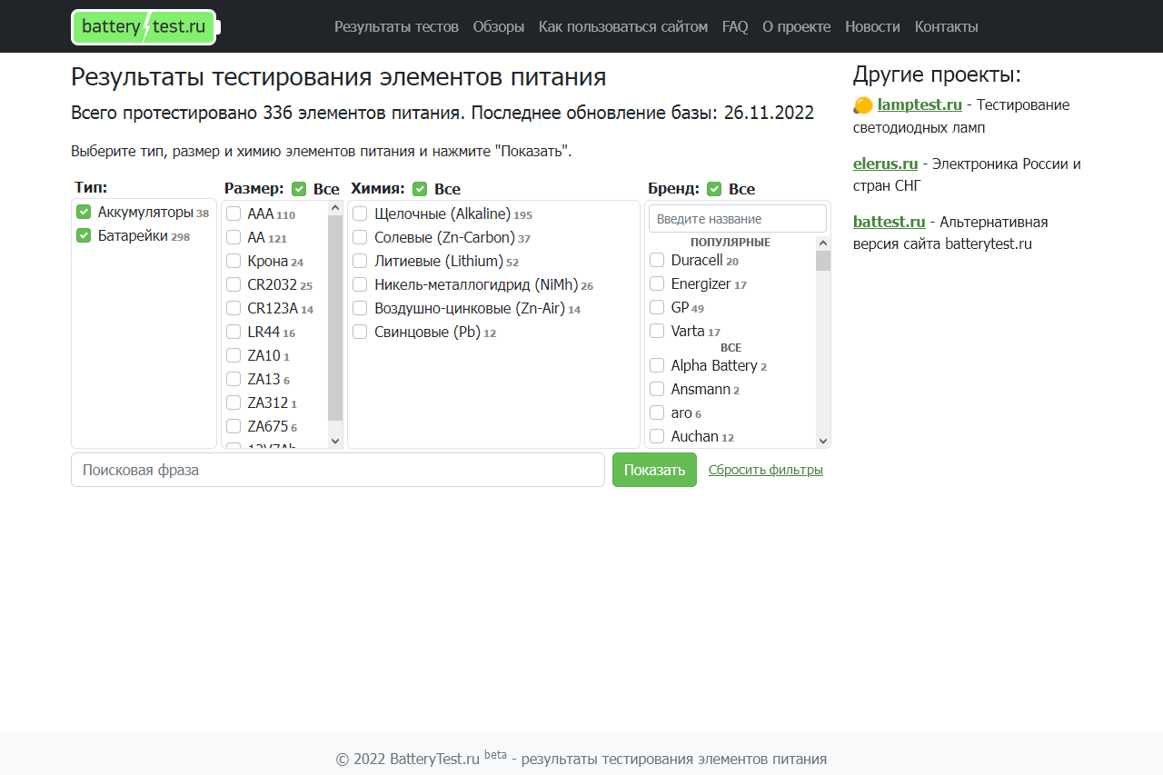Click the Поисковая фраза search field

tap(337, 470)
